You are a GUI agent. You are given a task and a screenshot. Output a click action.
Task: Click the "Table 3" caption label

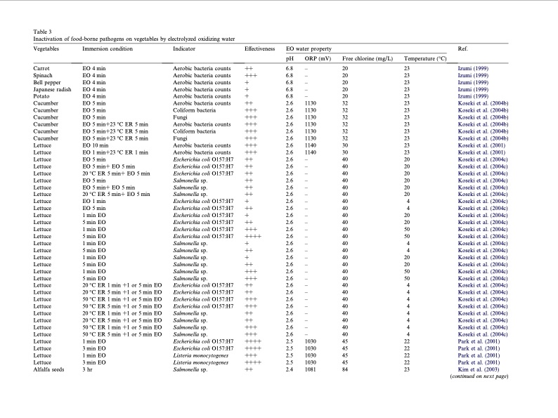42,32
